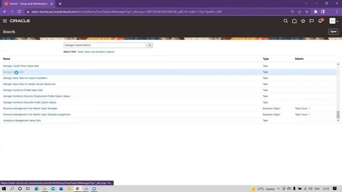Click the browser address bar URL
The width and height of the screenshot is (342, 192).
[127, 12]
